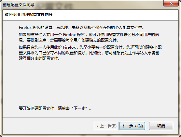The width and height of the screenshot is (181, 137).
Task: Click the 取消 button
Action: pyautogui.click(x=161, y=126)
